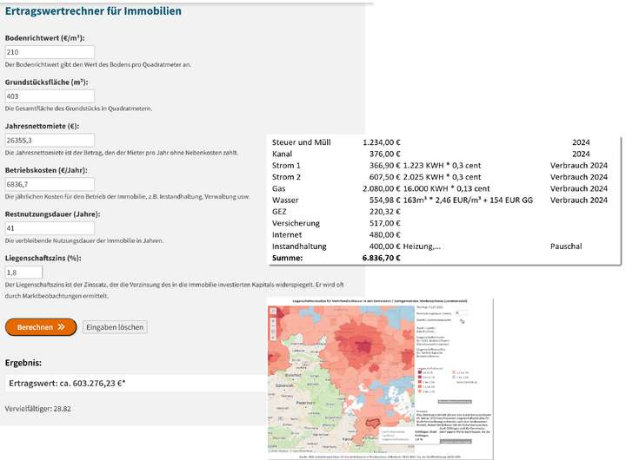Edit the Betriebskosten value 6836,7
Screen dimensions: 626x460
point(50,184)
